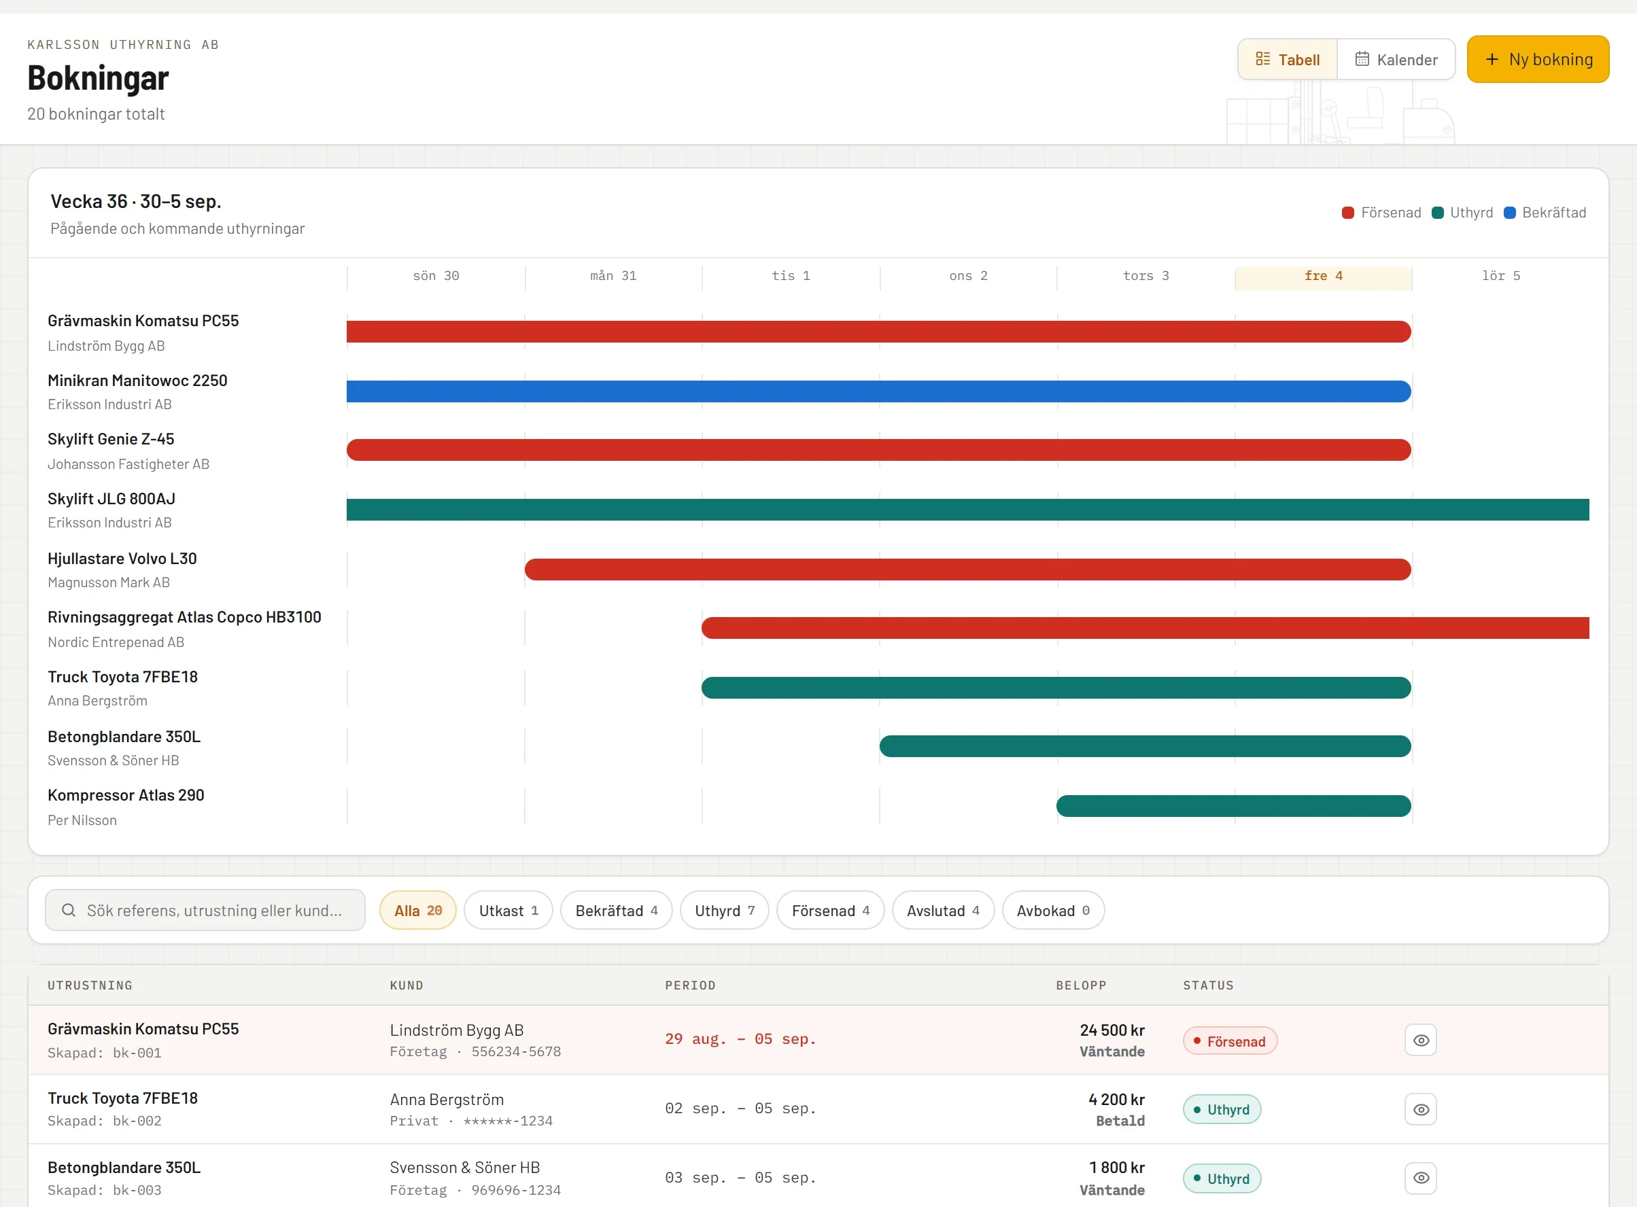Switch to the Kalender view
Screen dimensions: 1637x1207
[x=1396, y=59]
